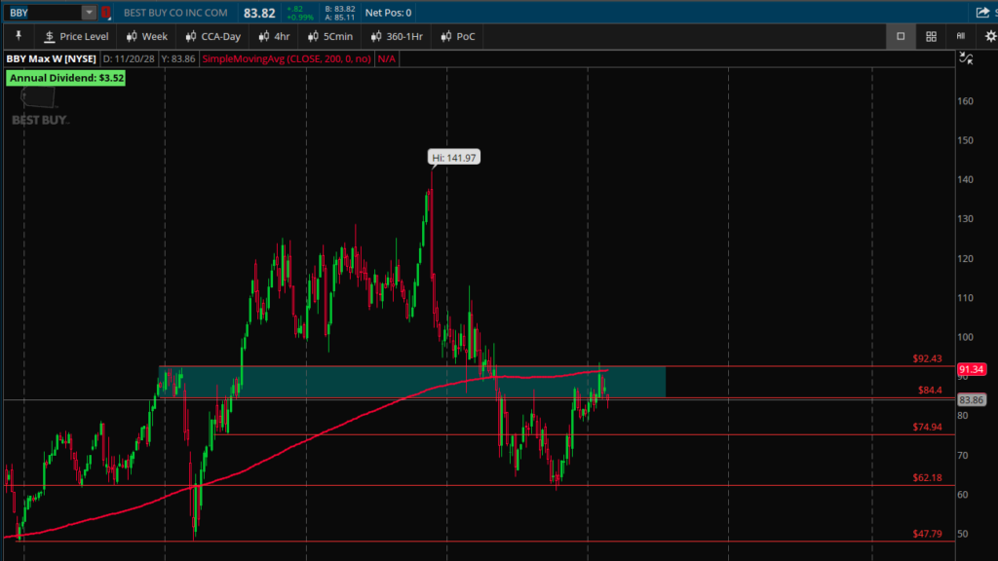Open chart settings gear icon

pyautogui.click(x=990, y=36)
